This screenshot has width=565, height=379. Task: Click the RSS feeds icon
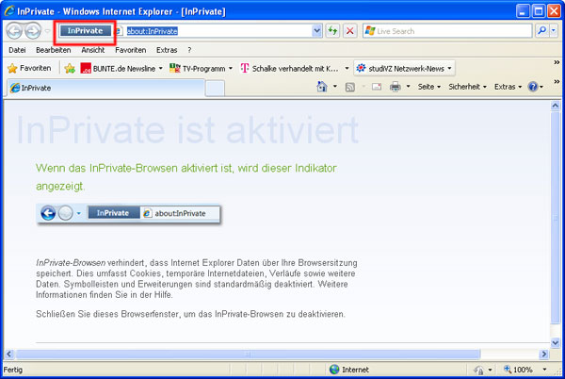(x=350, y=87)
